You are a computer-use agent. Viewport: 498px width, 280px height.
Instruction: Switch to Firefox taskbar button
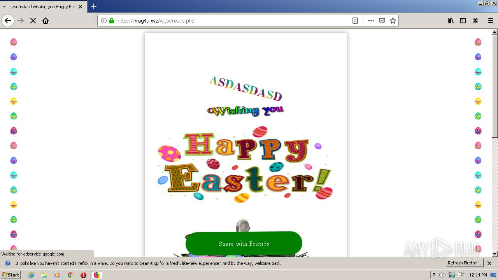pyautogui.click(x=96, y=275)
